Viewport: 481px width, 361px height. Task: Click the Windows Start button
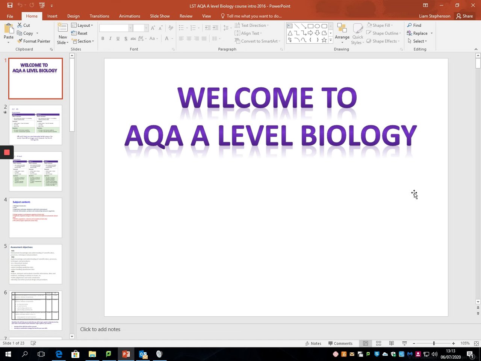[x=8, y=354]
